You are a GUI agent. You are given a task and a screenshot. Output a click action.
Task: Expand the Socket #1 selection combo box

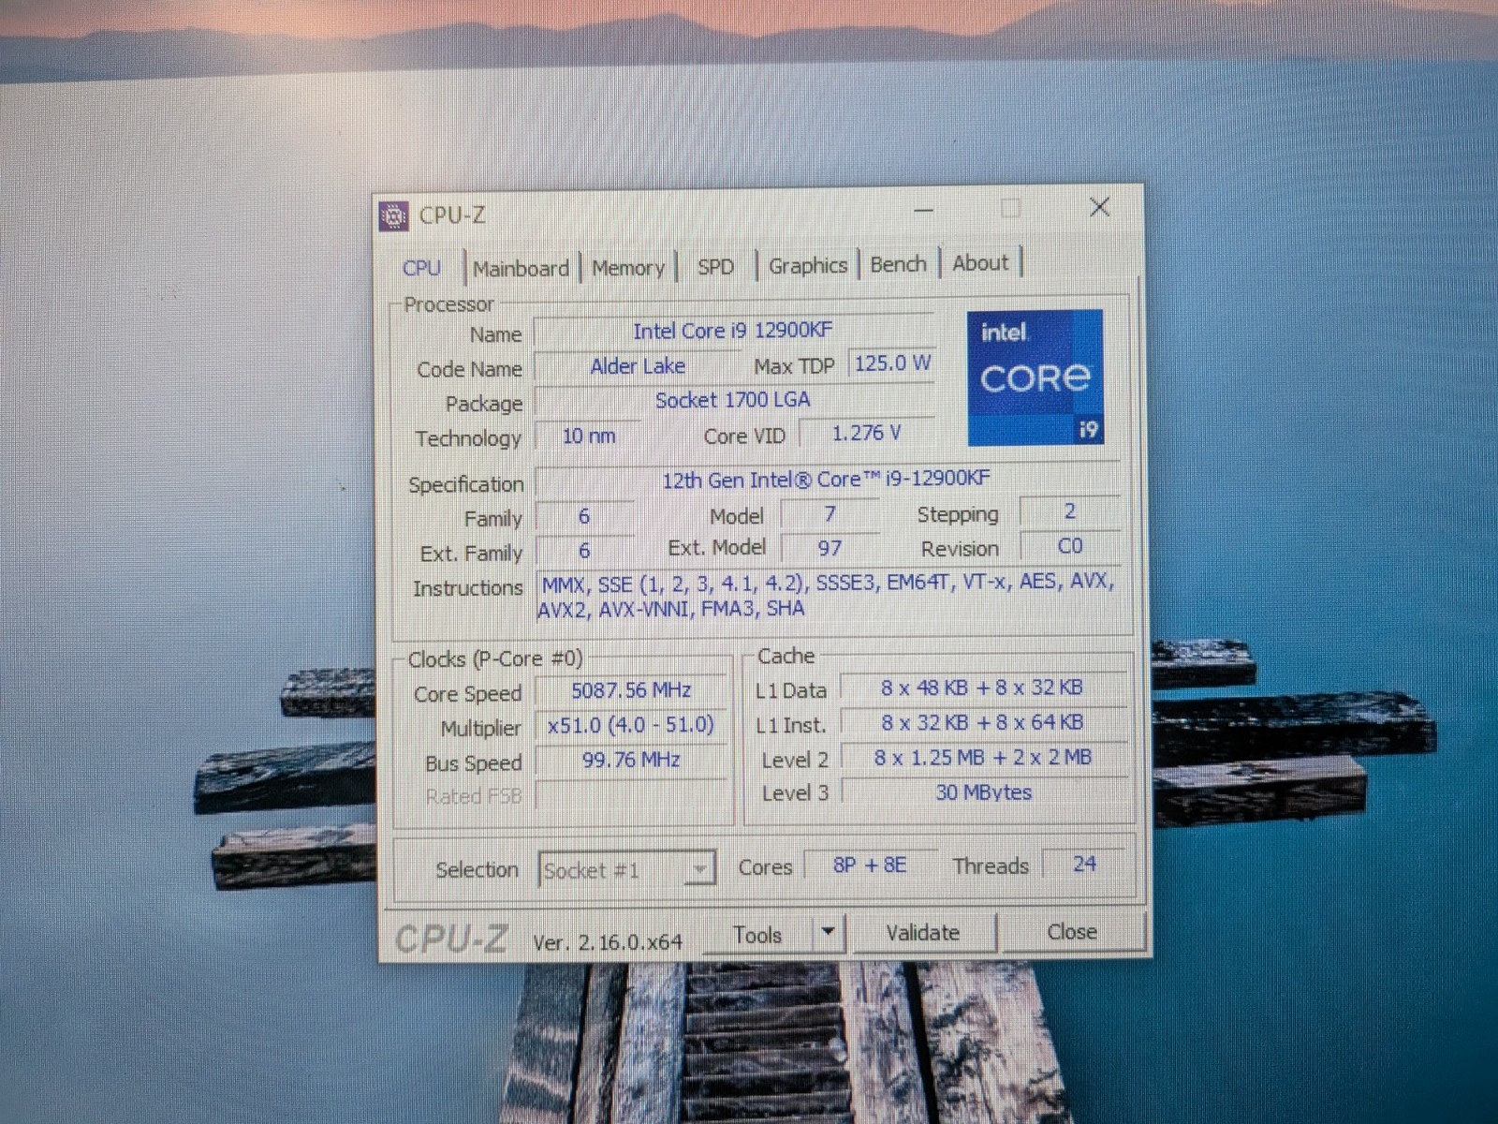pyautogui.click(x=626, y=869)
